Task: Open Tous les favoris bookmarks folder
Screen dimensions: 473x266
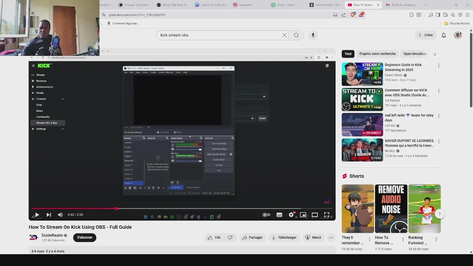Action: (457, 23)
